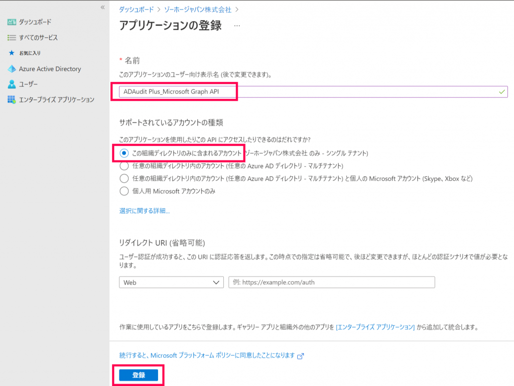This screenshot has height=386, width=514.
Task: Click the サポートされているアカウントの種類 heading
Action: [171, 122]
